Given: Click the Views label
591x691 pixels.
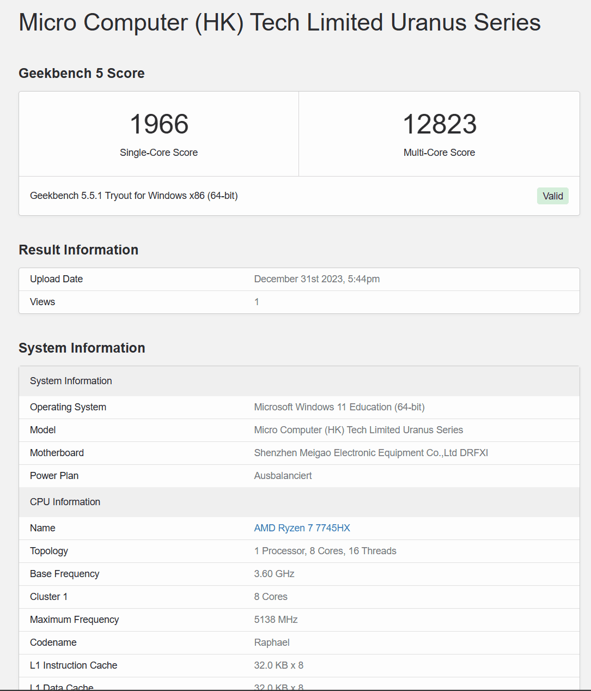Looking at the screenshot, I should (x=42, y=302).
